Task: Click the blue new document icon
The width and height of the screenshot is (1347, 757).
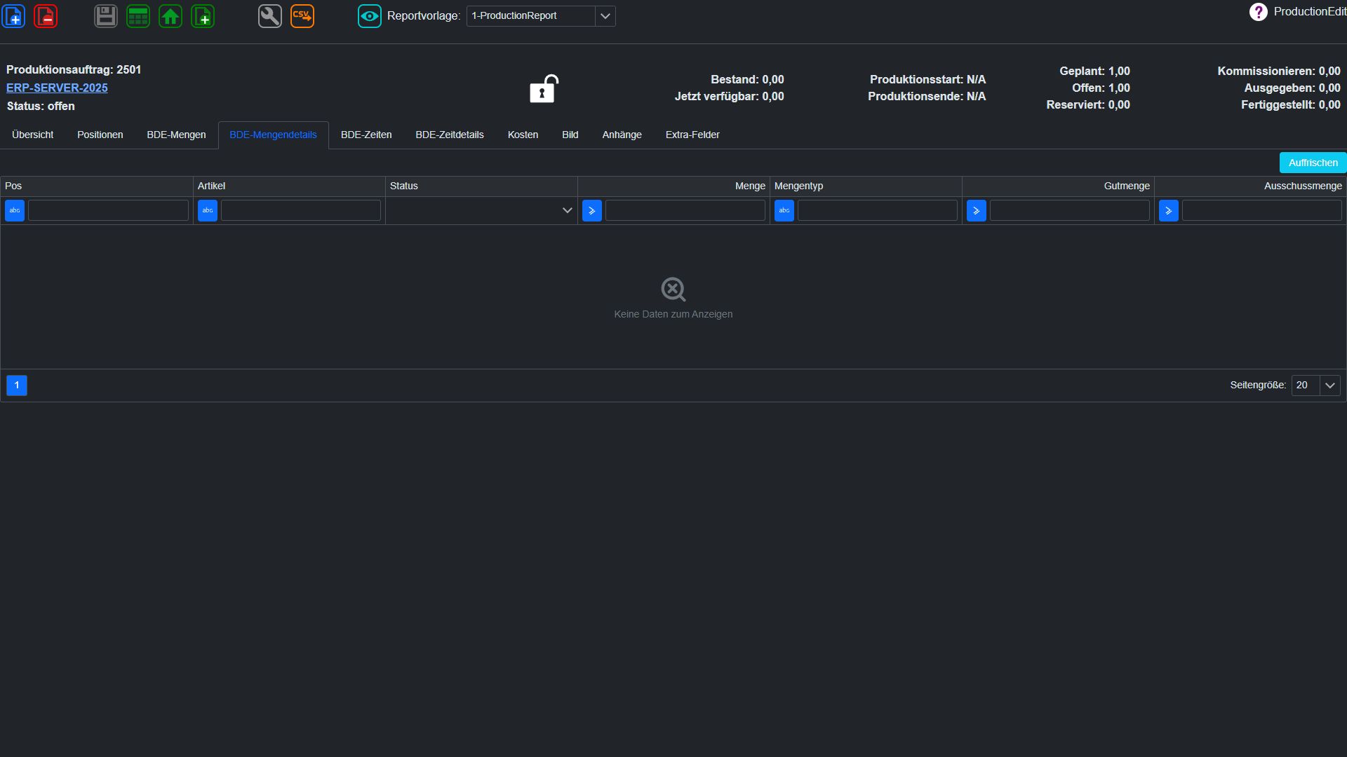Action: (x=14, y=16)
